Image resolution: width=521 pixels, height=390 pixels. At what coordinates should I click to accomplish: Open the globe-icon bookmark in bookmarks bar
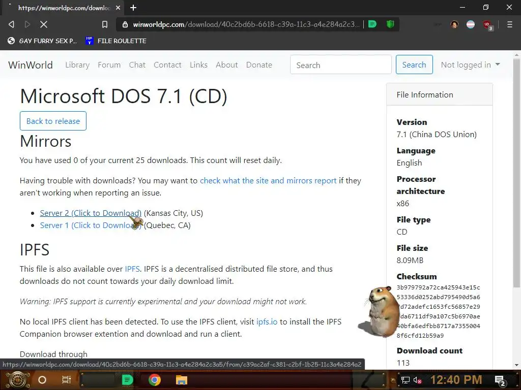point(43,41)
